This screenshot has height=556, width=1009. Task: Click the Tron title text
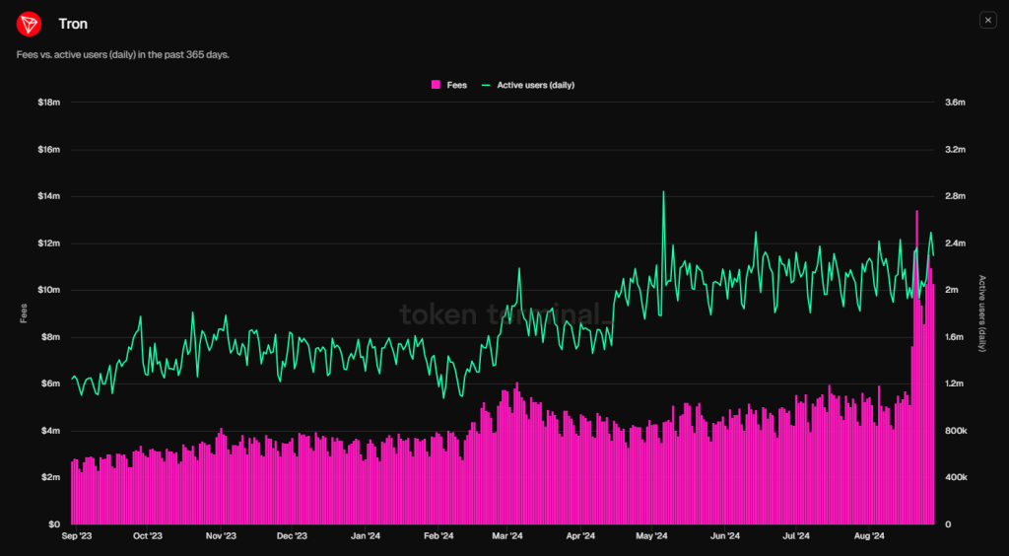pos(73,24)
